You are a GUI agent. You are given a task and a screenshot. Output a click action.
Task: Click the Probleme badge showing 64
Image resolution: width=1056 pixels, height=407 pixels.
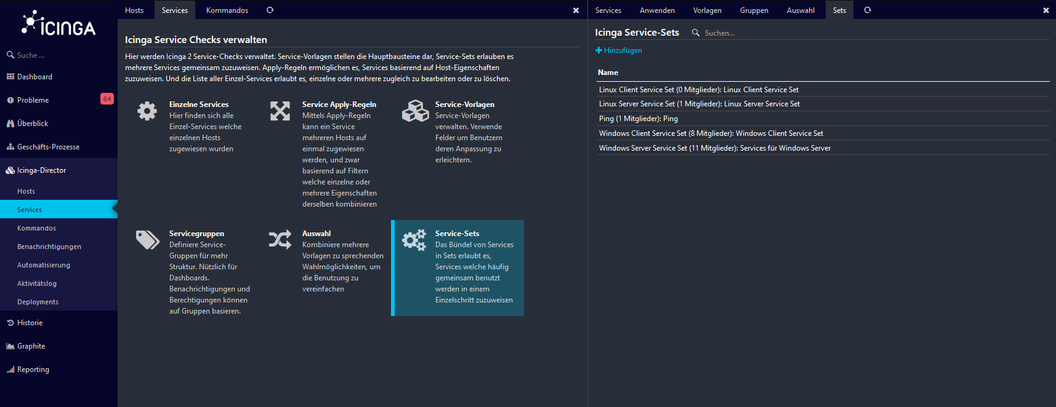coord(107,99)
